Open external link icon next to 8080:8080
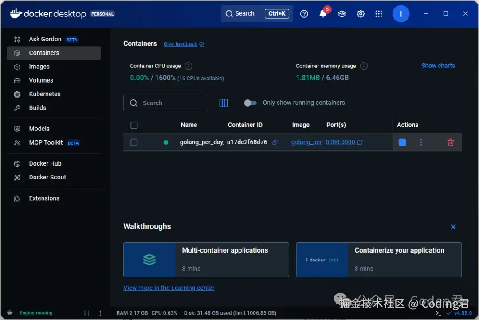The image size is (479, 320). (x=360, y=142)
